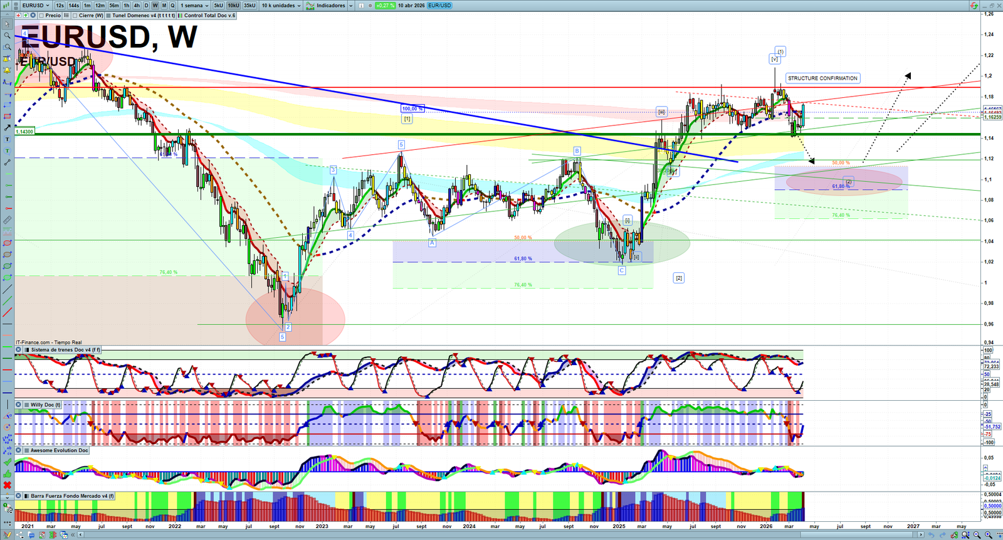1003x540 pixels.
Task: Collapse bottom toolbar with double-left chevron
Action: 74,535
